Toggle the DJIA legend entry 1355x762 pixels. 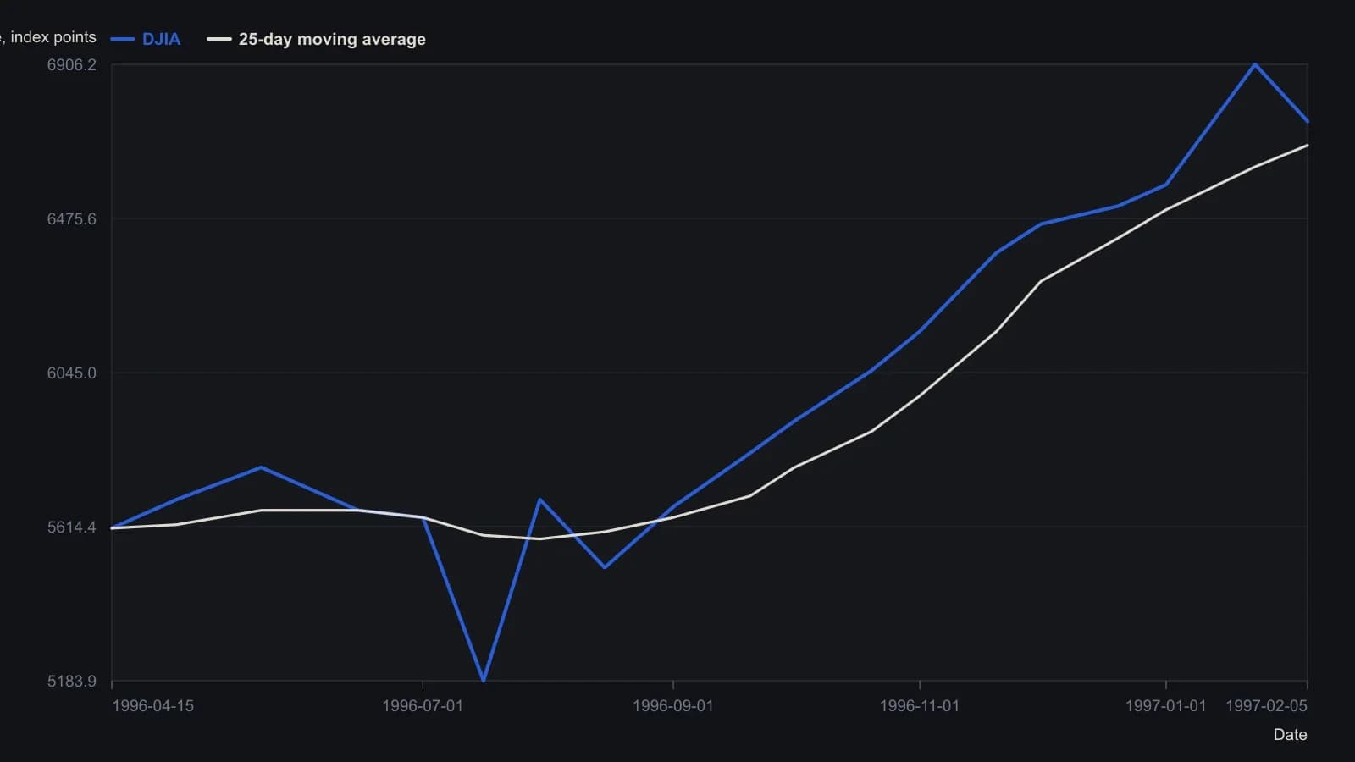(x=146, y=39)
